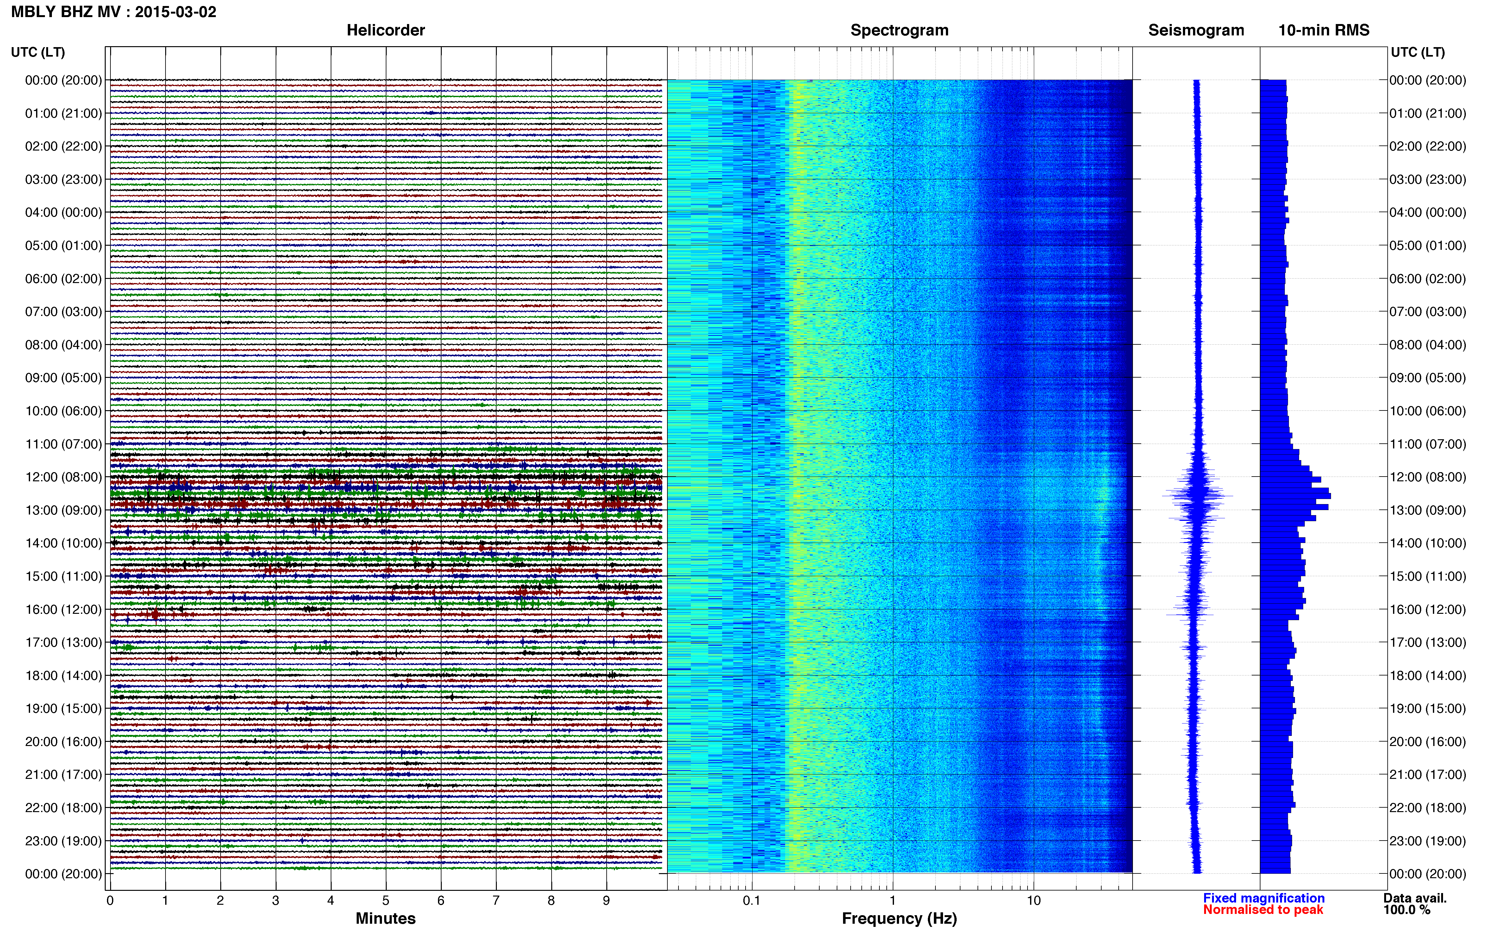This screenshot has height=937, width=1500.
Task: Click the 8 tick on the Minutes axis
Action: tap(551, 900)
